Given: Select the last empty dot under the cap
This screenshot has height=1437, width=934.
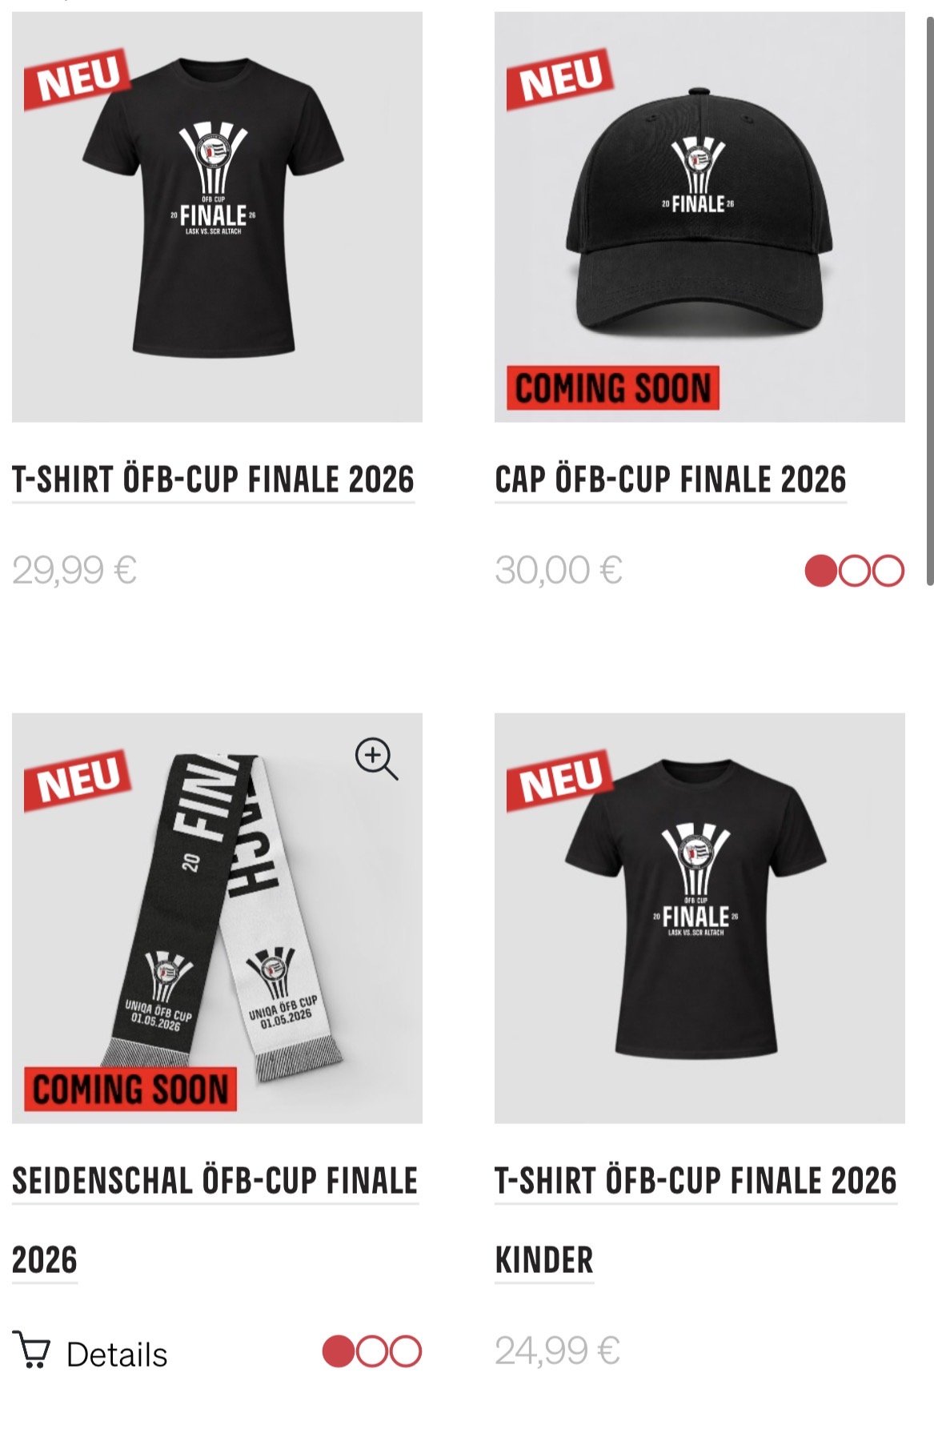Looking at the screenshot, I should [x=888, y=571].
